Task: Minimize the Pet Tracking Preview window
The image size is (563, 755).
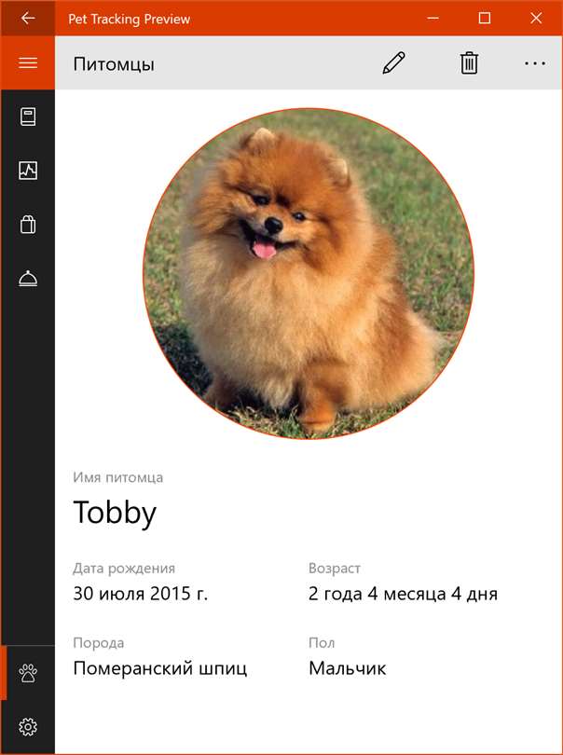Action: (x=433, y=19)
